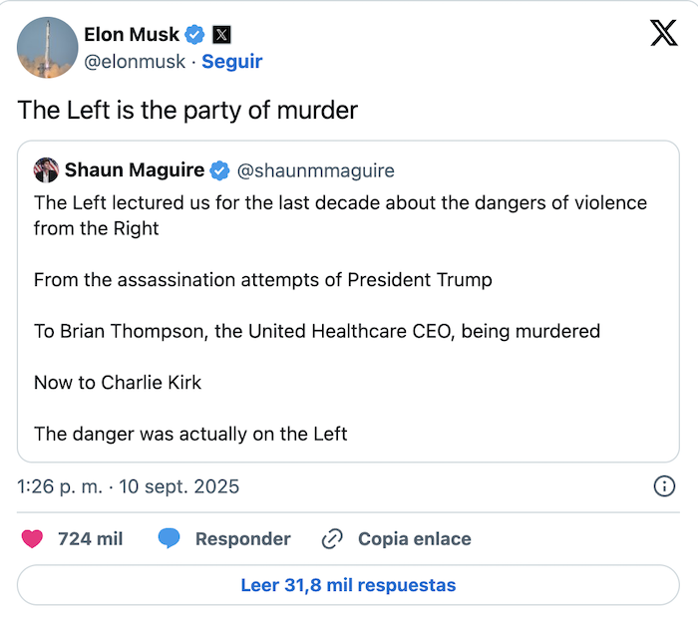Like the post with the heart icon
The height and width of the screenshot is (619, 698).
pyautogui.click(x=32, y=539)
